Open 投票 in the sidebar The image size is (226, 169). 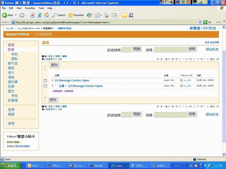click(x=11, y=86)
